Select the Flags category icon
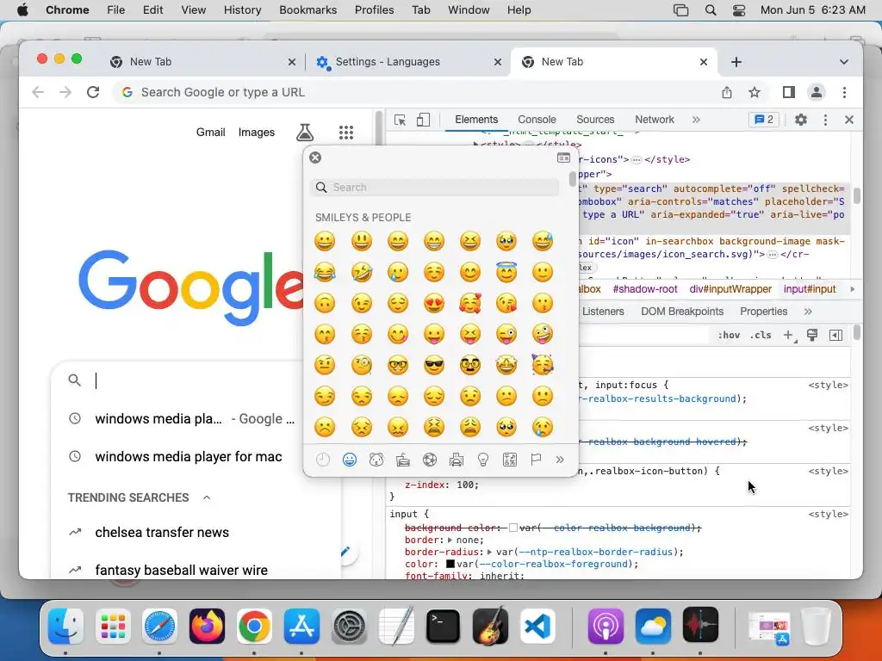Image resolution: width=882 pixels, height=661 pixels. click(536, 460)
